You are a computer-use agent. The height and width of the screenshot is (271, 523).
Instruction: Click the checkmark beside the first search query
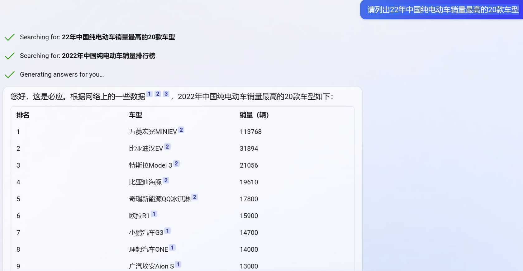click(x=10, y=37)
